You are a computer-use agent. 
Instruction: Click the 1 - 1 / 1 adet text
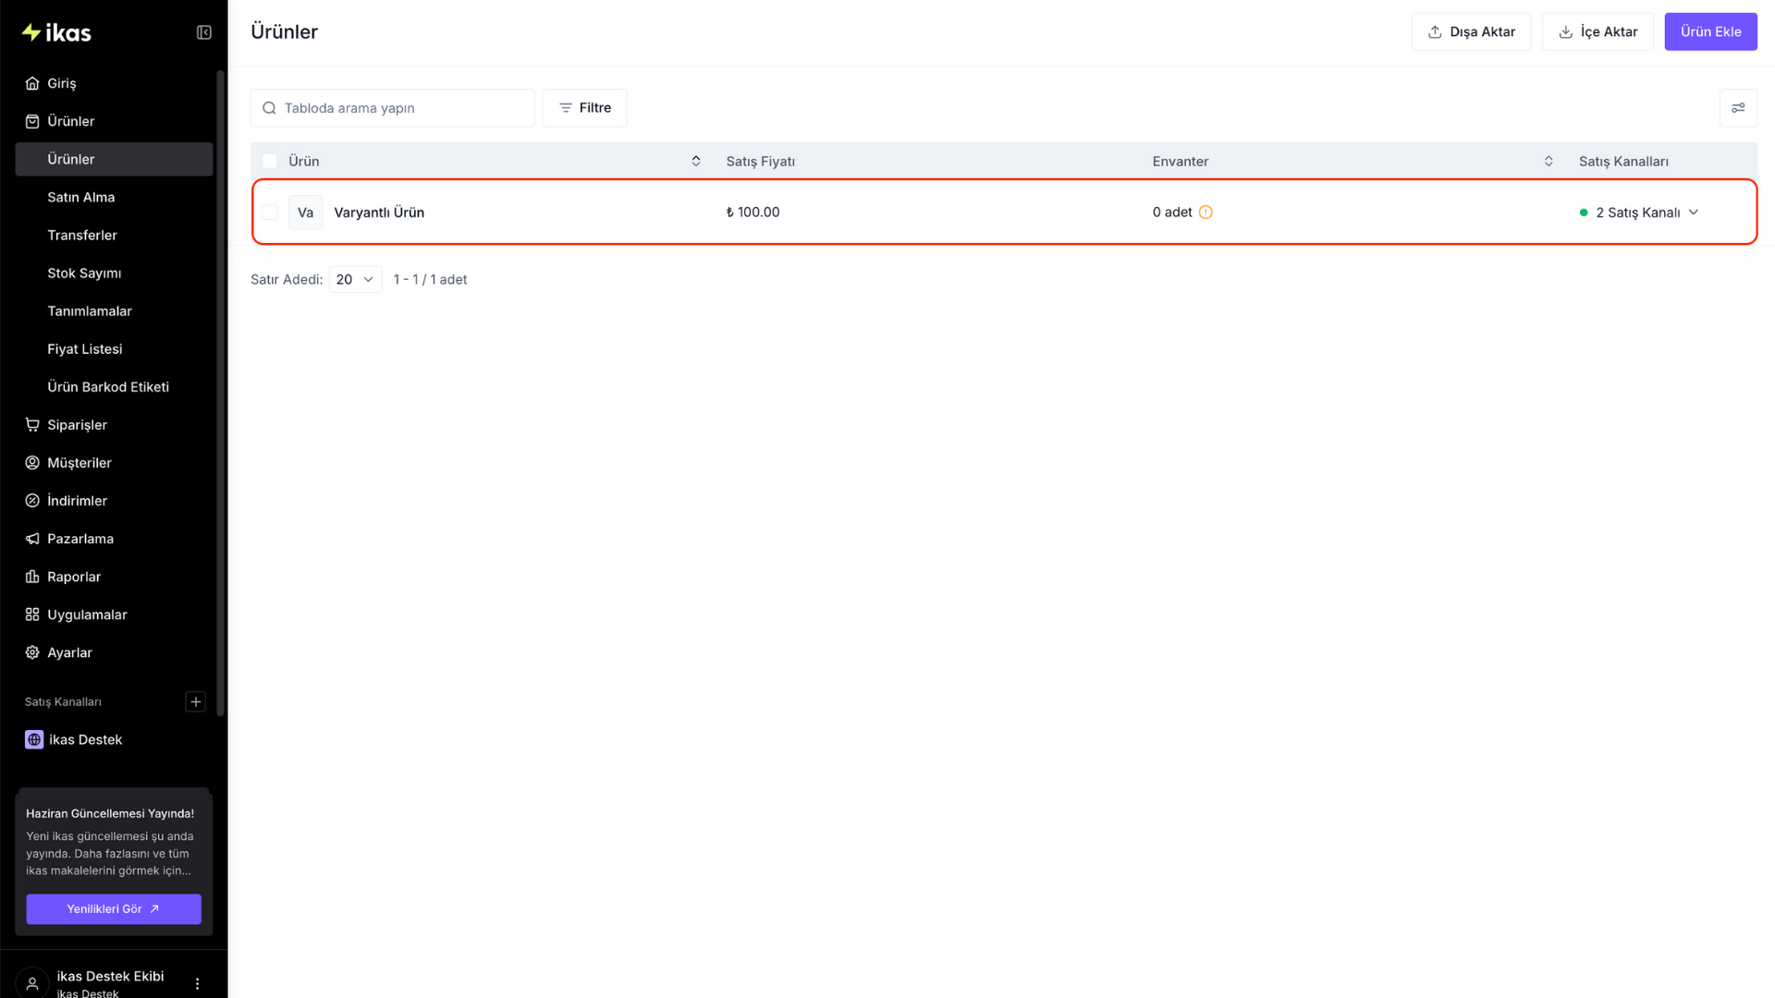point(430,280)
